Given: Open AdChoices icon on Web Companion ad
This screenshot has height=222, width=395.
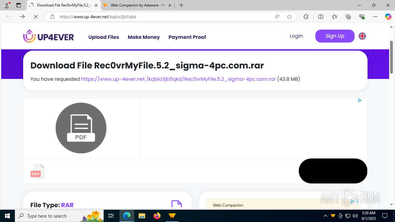Looking at the screenshot, I should point(352,201).
